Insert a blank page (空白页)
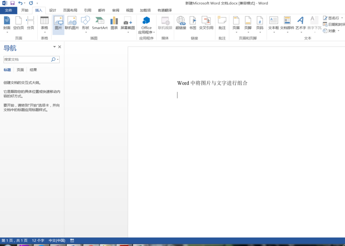This screenshot has width=345, height=246. point(18,23)
